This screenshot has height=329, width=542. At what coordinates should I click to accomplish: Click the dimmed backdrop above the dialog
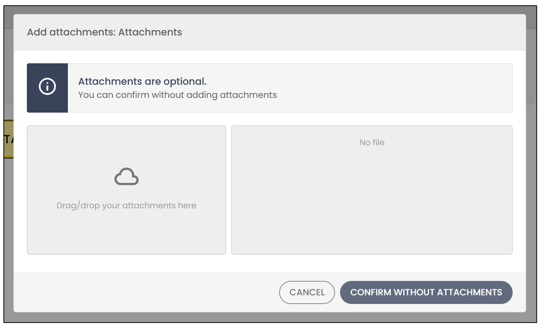[x=270, y=10]
